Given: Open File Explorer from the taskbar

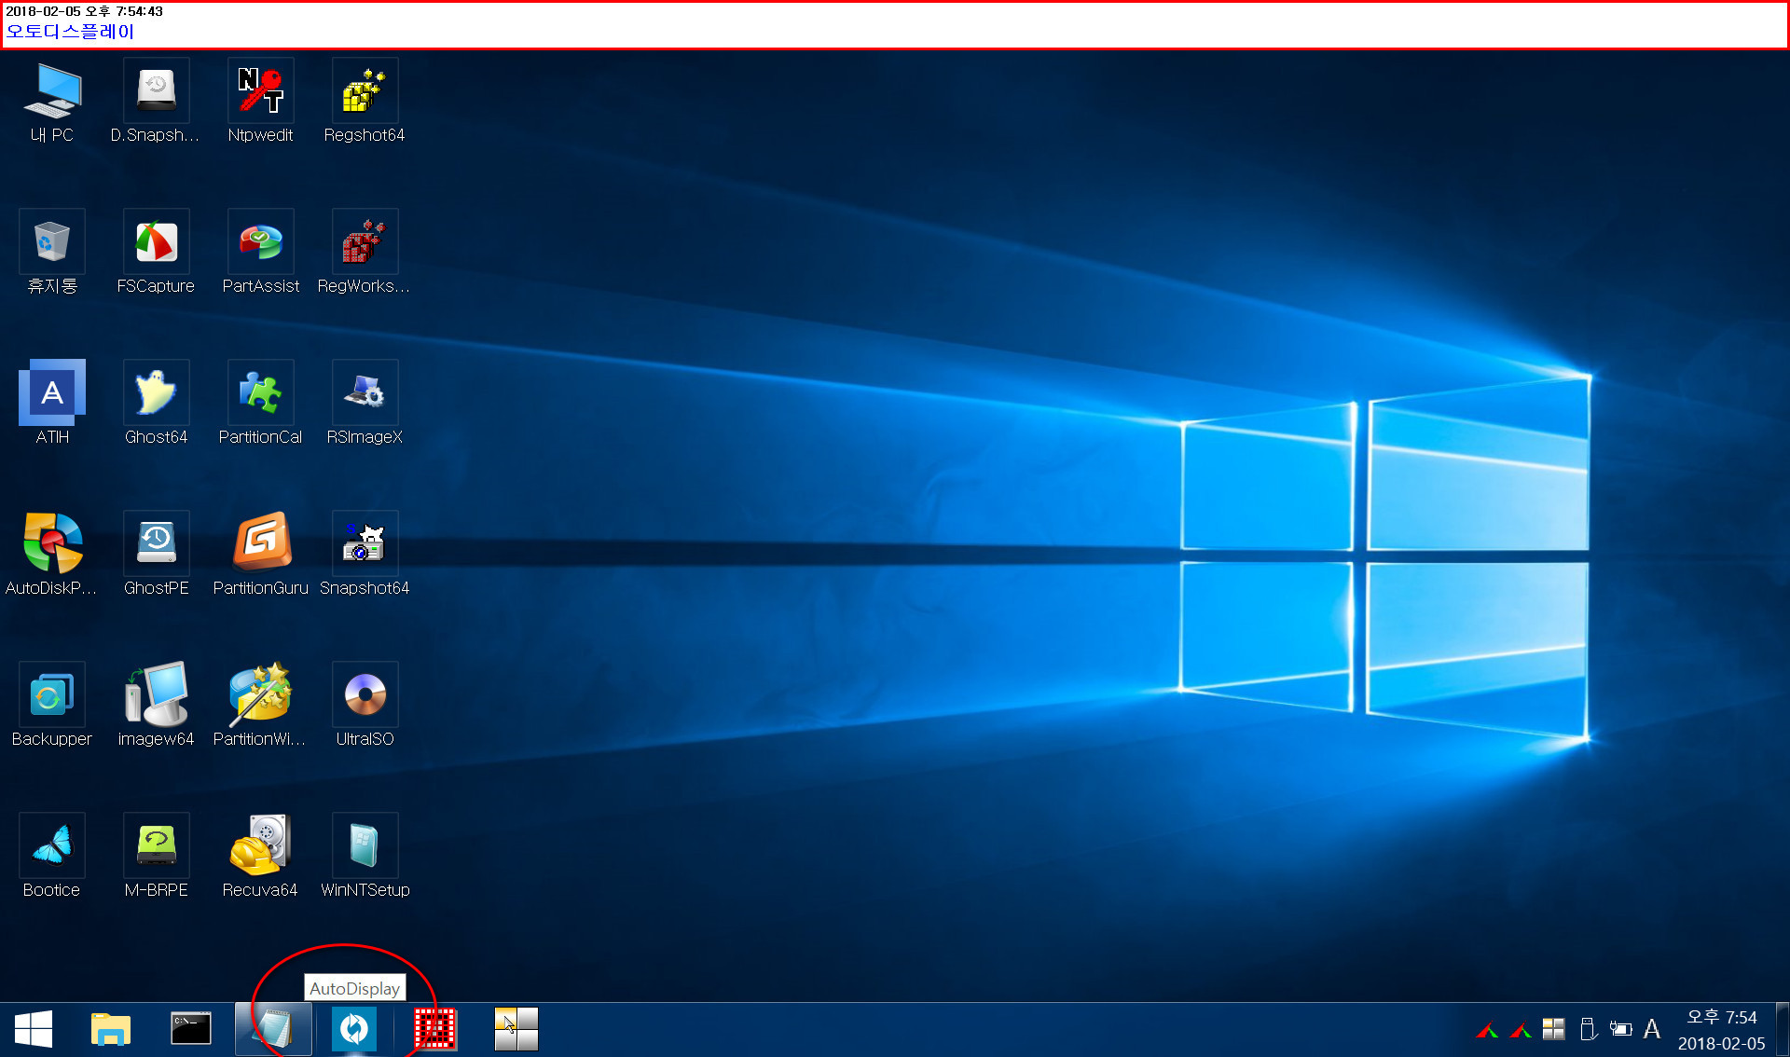Looking at the screenshot, I should (111, 1030).
